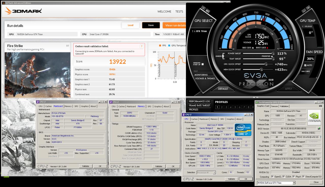Viewport: 325px width, 187px height.
Task: Click OK in CPU-Z Mainboard window
Action: [100, 166]
